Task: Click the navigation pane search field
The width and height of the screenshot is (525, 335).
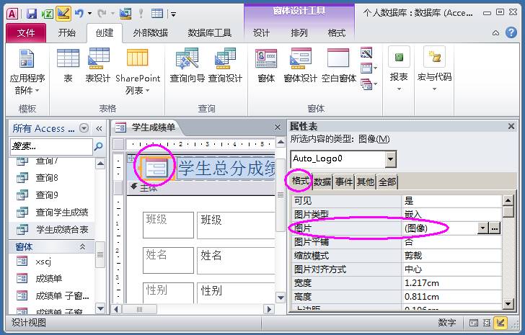Action: pyautogui.click(x=51, y=146)
